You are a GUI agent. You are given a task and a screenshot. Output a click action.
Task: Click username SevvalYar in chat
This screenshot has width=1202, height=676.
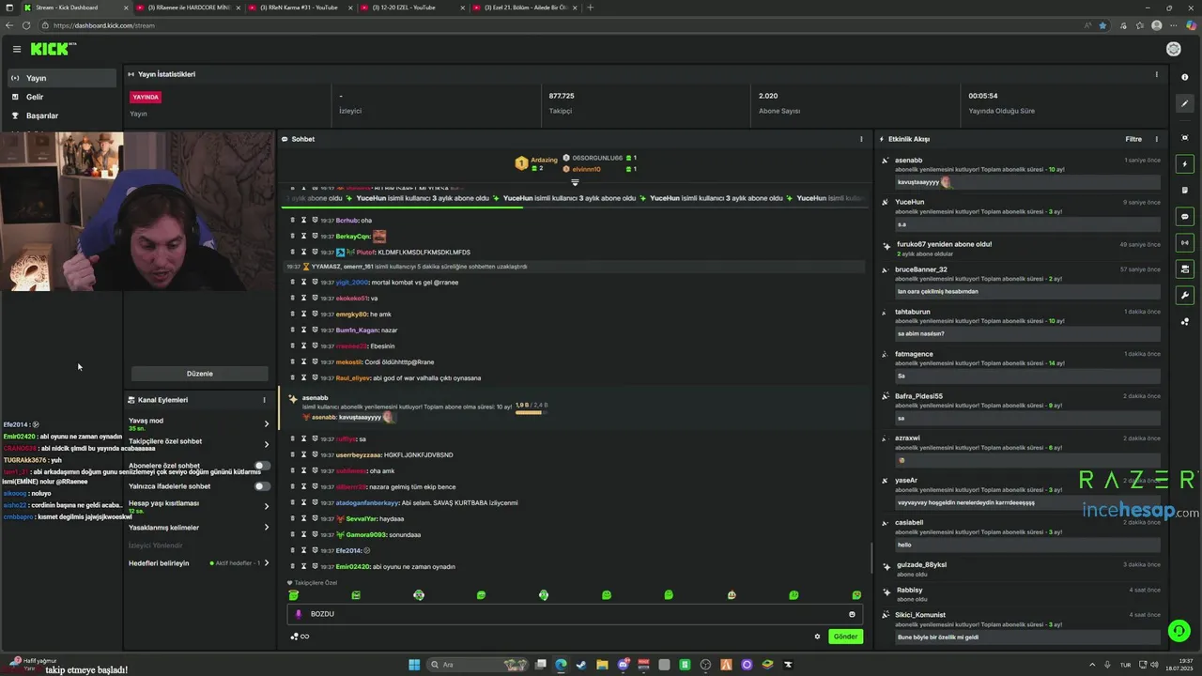[361, 518]
